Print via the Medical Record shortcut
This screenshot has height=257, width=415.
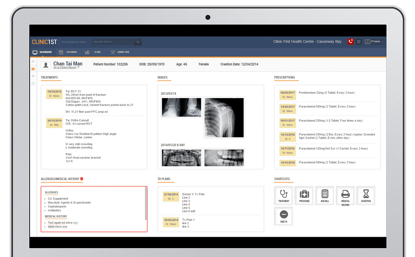(x=345, y=195)
